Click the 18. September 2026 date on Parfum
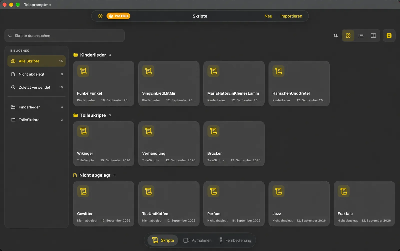The height and width of the screenshot is (251, 400). (246, 221)
